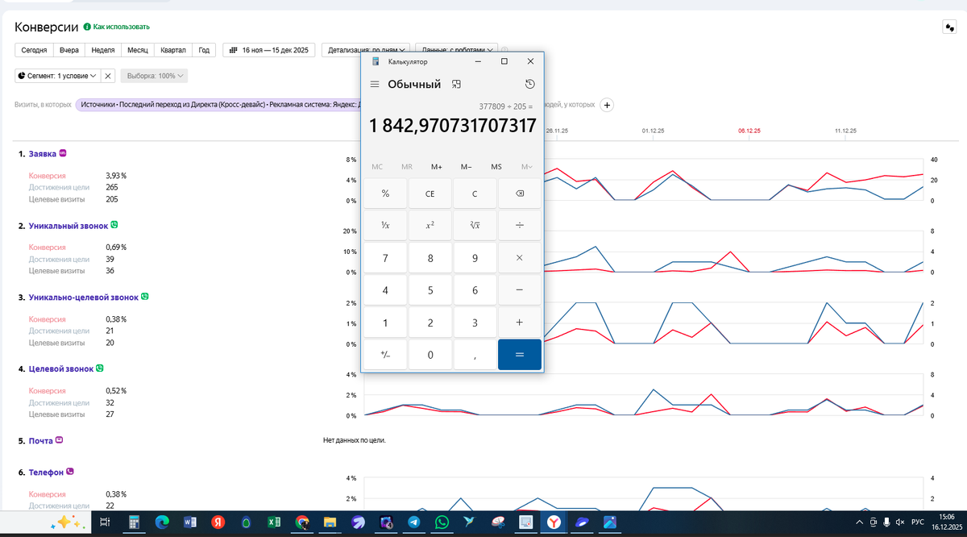Select the Вчера period tab
Screen dimensions: 967x537
click(x=69, y=50)
